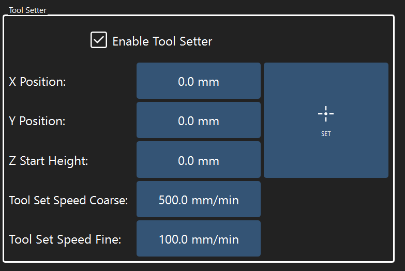Click the "Z Start Height:" label

pos(49,161)
